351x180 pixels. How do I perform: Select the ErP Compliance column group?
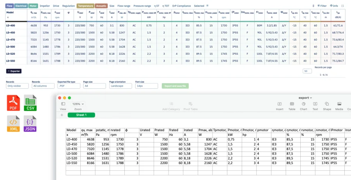[181, 6]
